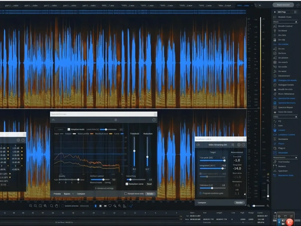Collapse the Repair section
This screenshot has height=226, width=301.
pyautogui.click(x=296, y=22)
